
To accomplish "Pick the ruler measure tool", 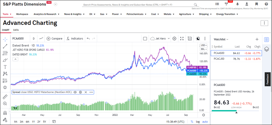I will pyautogui.click(x=5, y=97).
